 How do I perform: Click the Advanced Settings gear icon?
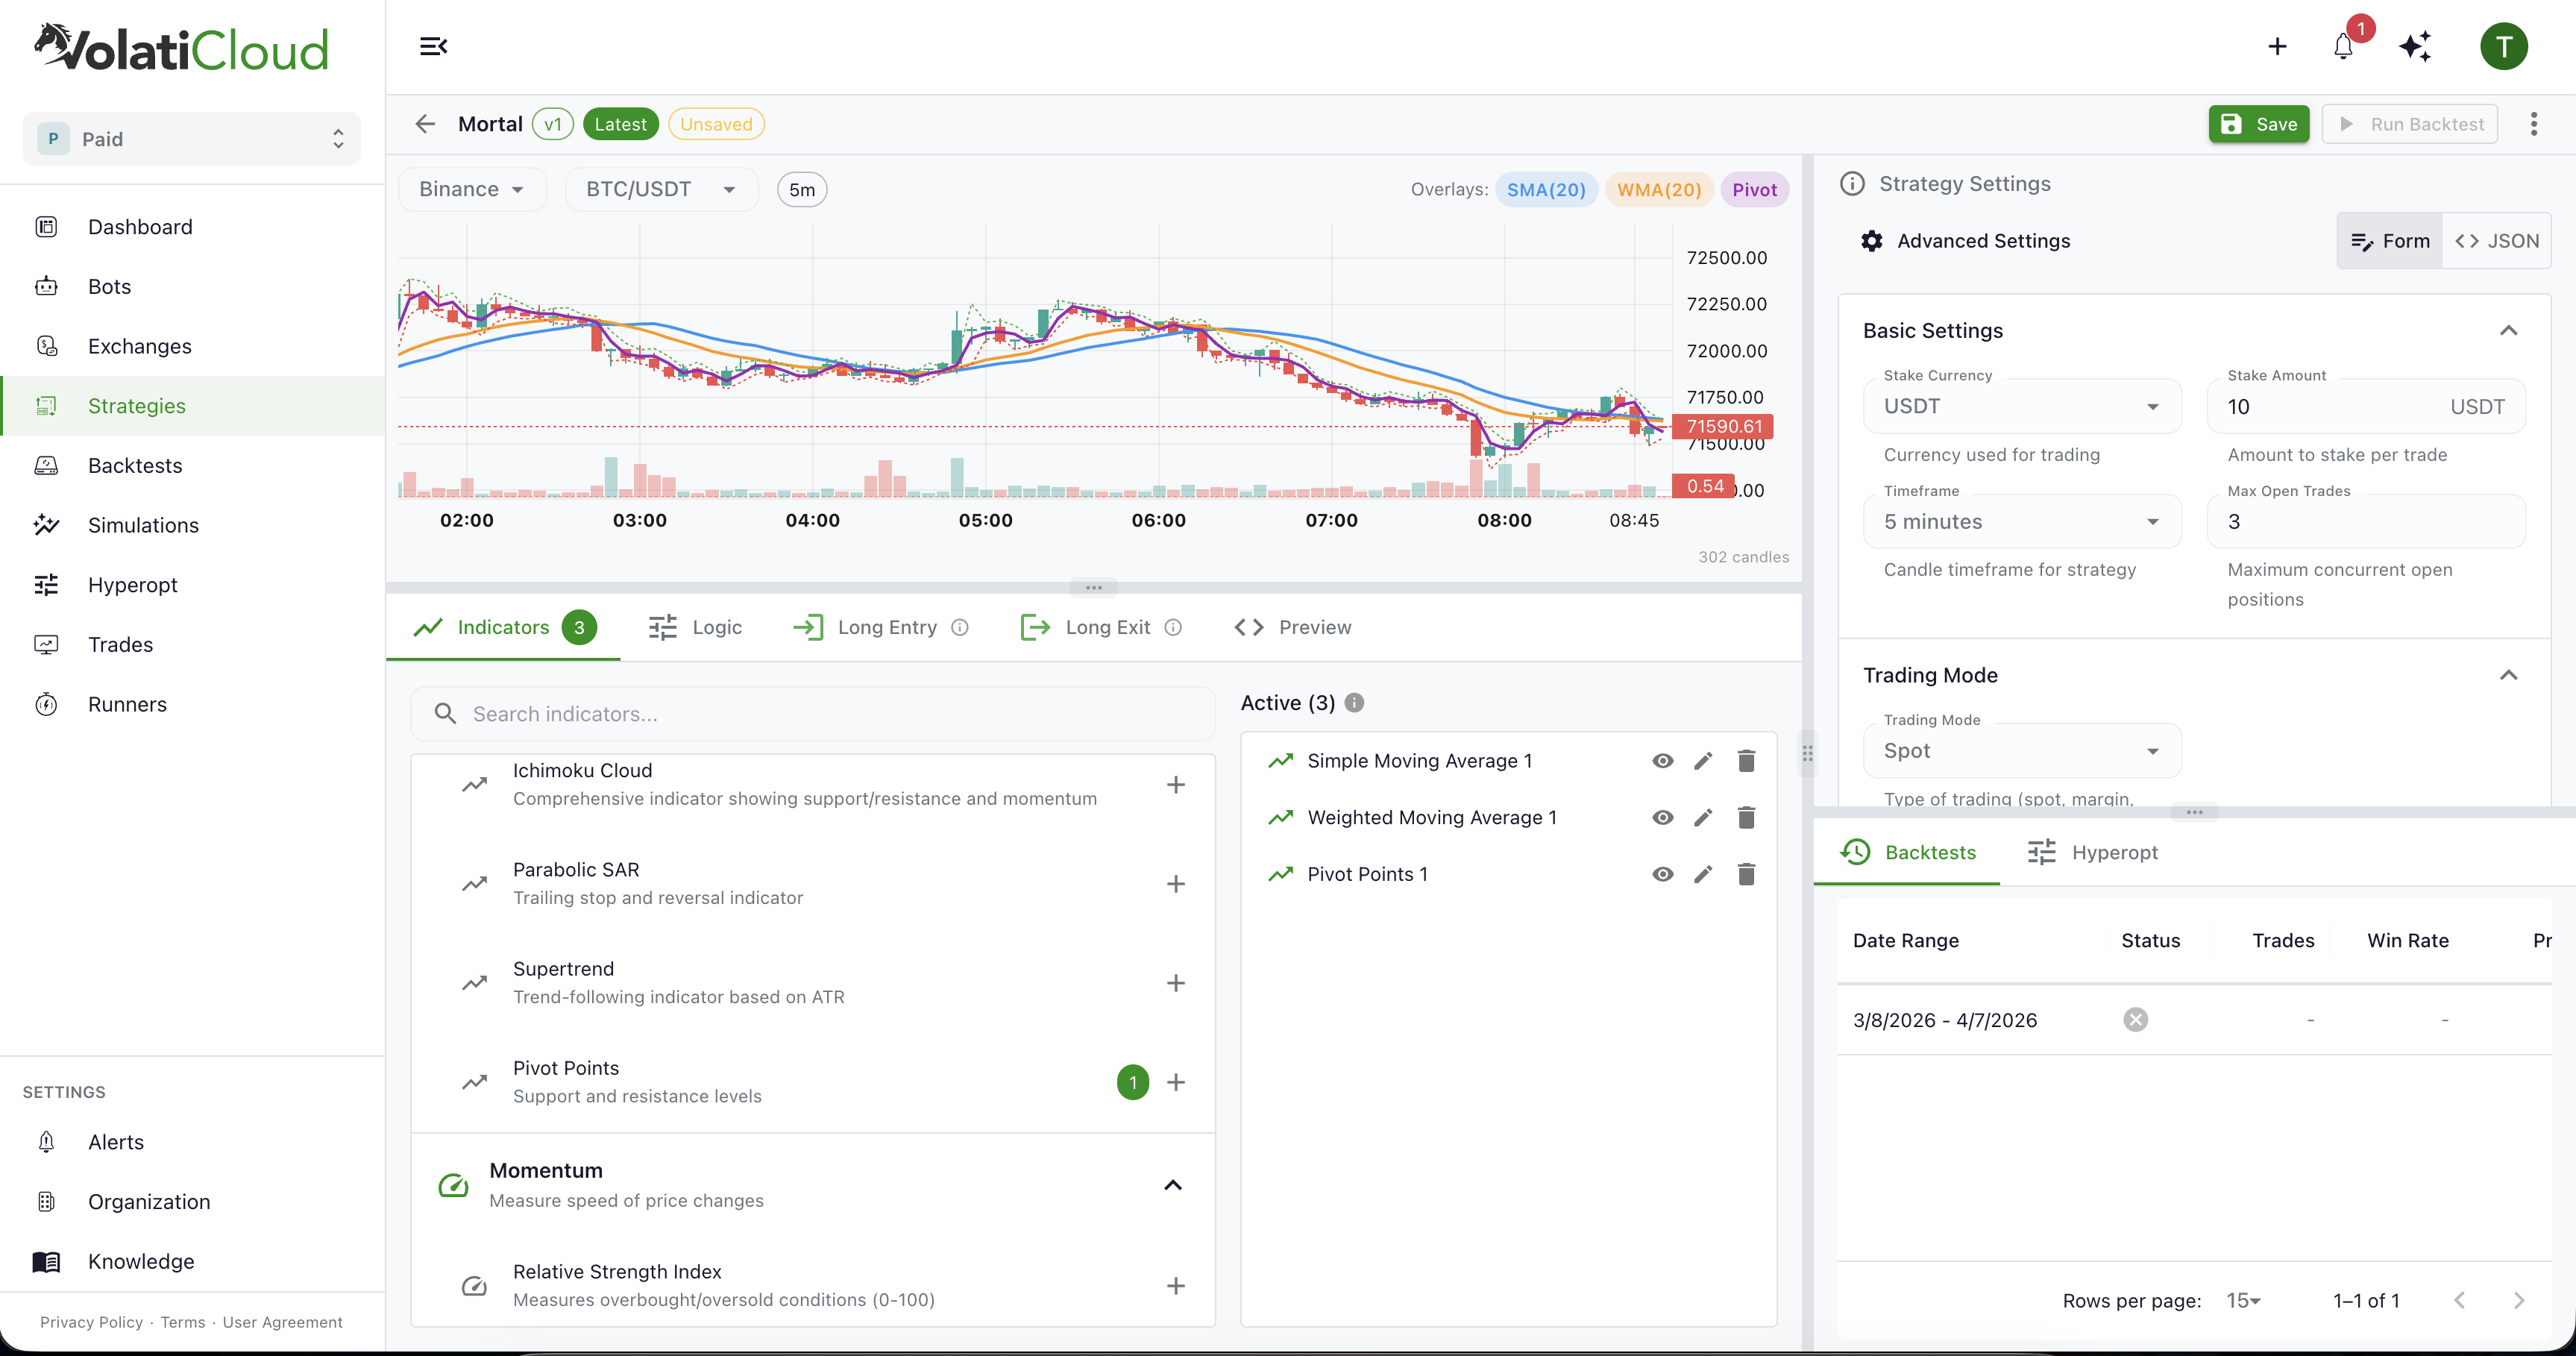click(1872, 240)
